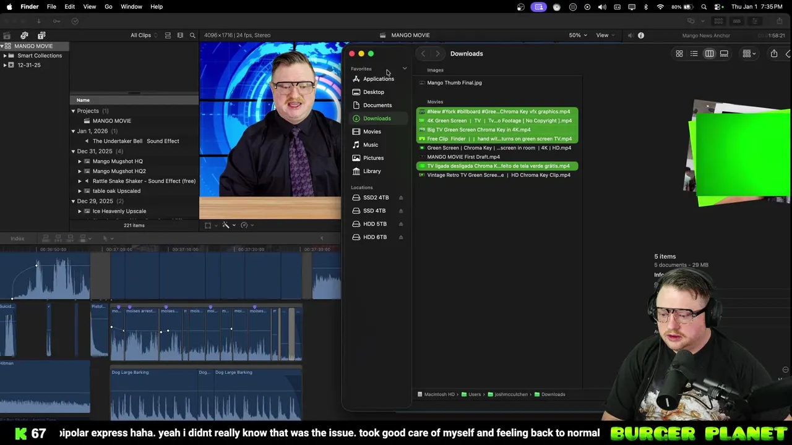Open the viewer View dropdown
Screen dimensions: 792x445
(605, 35)
